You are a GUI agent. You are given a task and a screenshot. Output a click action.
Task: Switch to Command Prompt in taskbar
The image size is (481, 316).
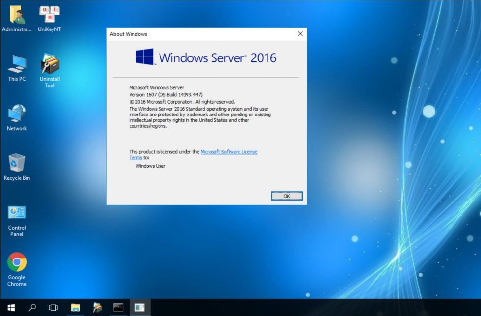pyautogui.click(x=118, y=308)
